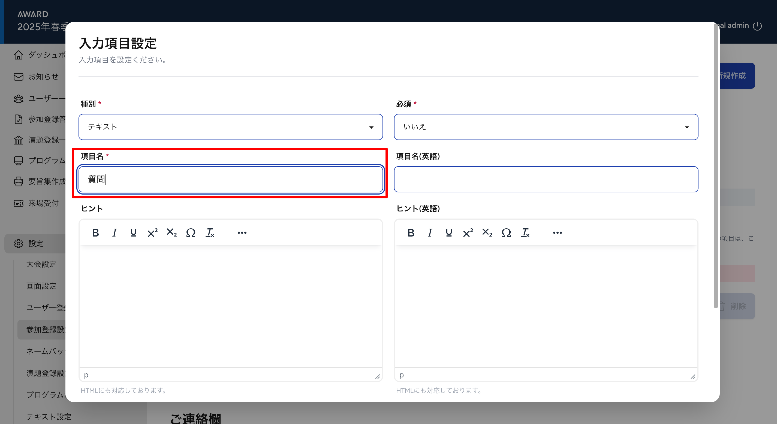The image size is (777, 424).
Task: Click Bold in the ヒント editor
Action: point(95,233)
